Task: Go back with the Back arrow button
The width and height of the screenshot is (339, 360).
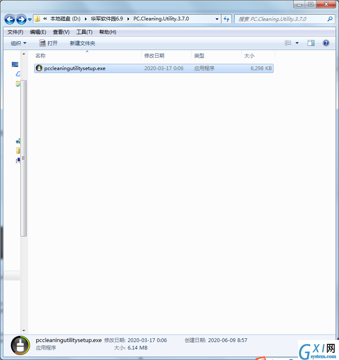Action: [10, 19]
